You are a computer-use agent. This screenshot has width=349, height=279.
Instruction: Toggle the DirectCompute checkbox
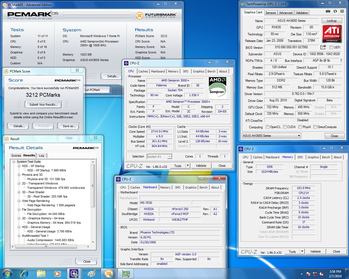point(315,127)
